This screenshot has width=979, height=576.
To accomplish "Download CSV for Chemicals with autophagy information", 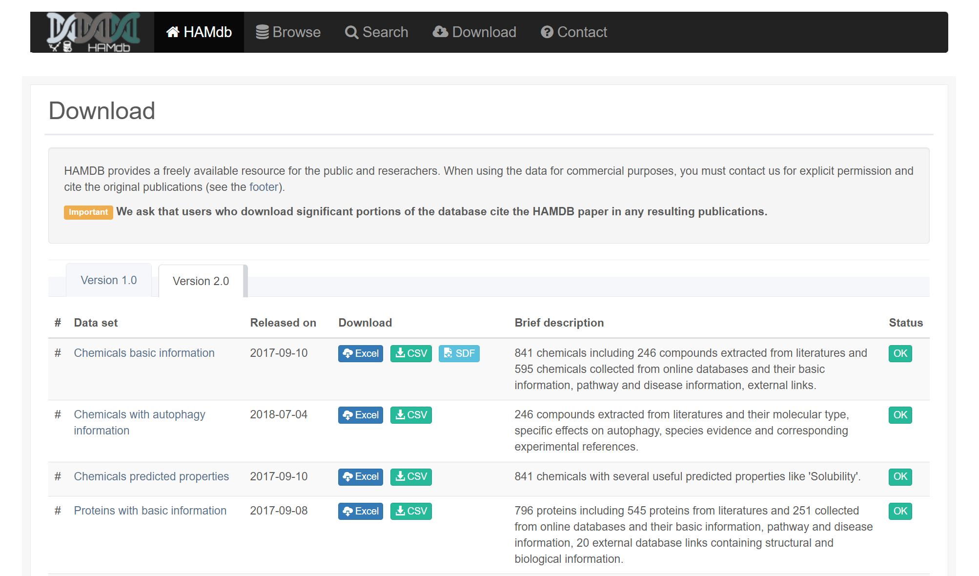I will pos(411,415).
